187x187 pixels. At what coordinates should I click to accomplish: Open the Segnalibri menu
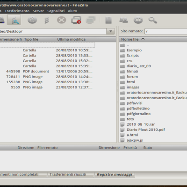click(x=56, y=11)
